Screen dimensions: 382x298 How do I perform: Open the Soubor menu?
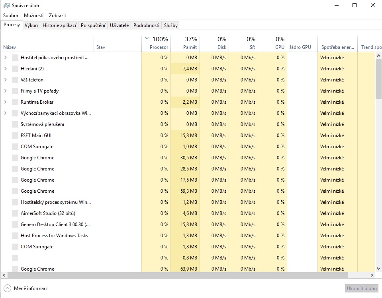pos(11,15)
